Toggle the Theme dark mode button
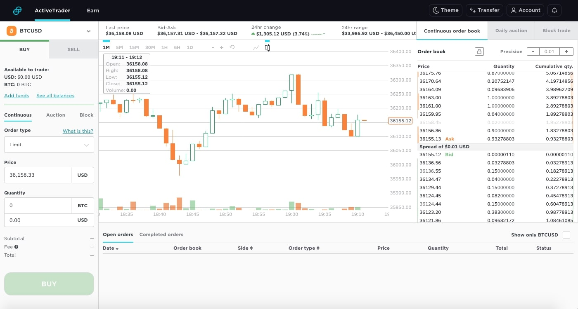The height and width of the screenshot is (309, 578). 445,10
